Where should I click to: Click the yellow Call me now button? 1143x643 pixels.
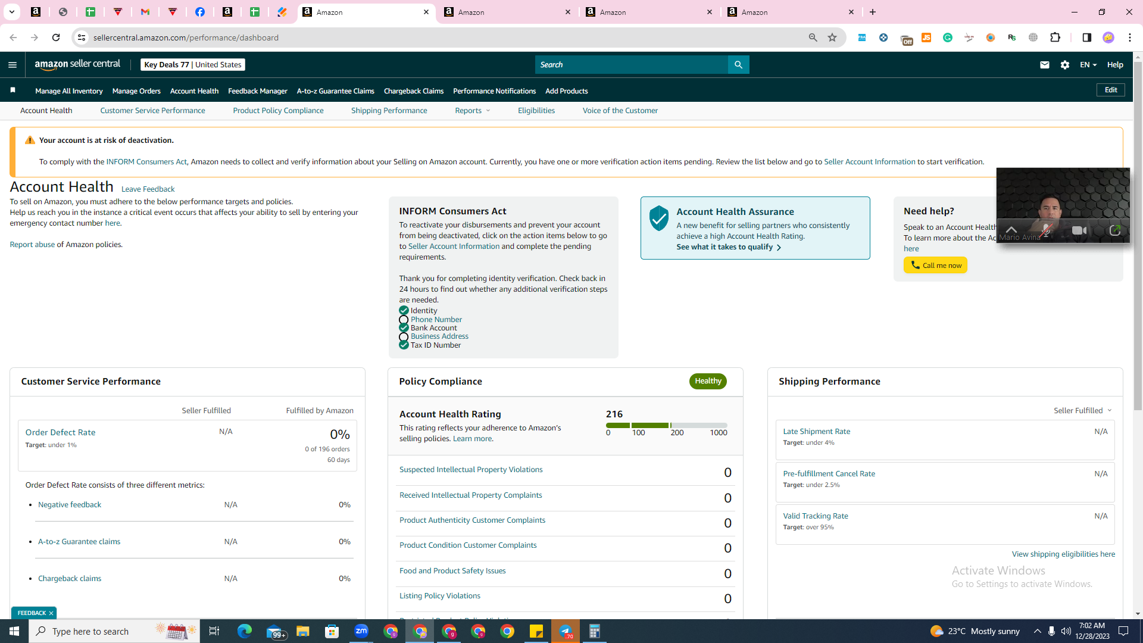coord(935,266)
